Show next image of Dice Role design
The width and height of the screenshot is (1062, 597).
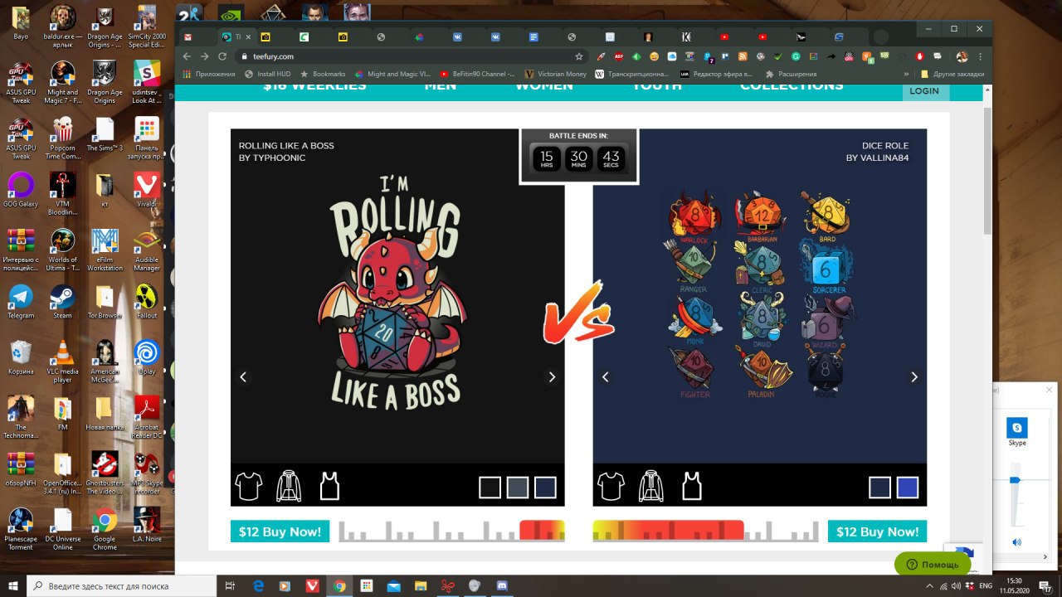tap(914, 377)
